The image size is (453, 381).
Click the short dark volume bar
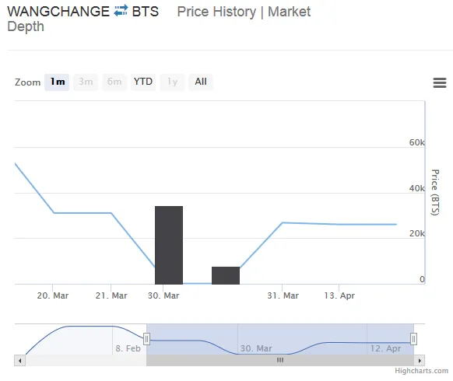226,275
